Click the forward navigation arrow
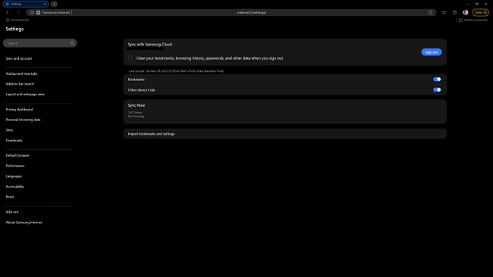This screenshot has height=277, width=493. [x=18, y=13]
